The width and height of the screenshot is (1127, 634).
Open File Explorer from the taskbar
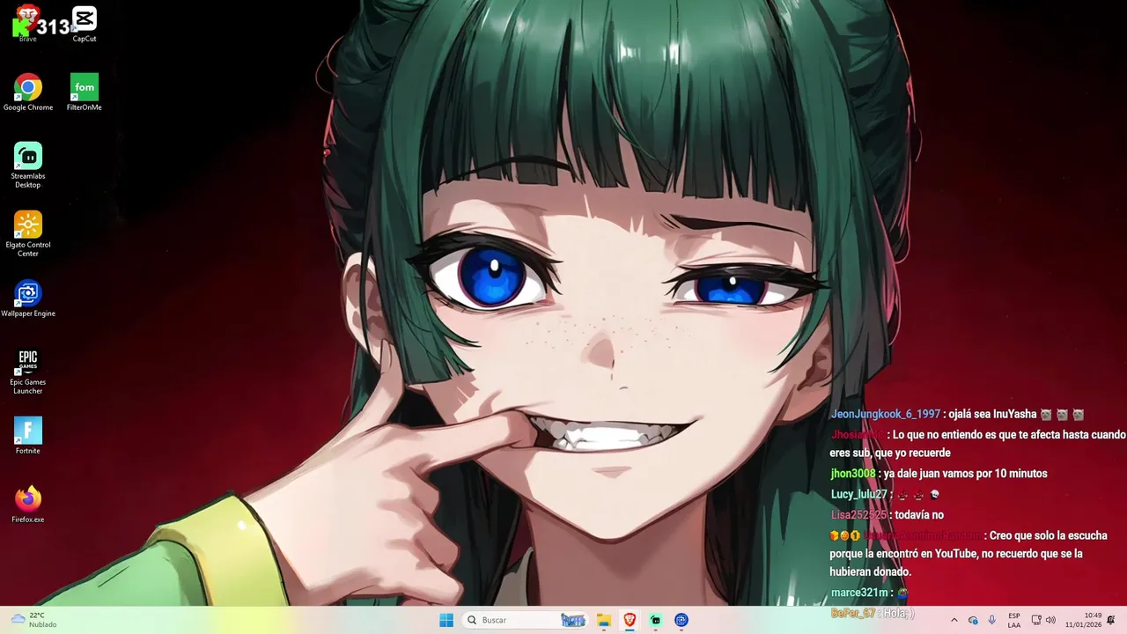(x=604, y=620)
